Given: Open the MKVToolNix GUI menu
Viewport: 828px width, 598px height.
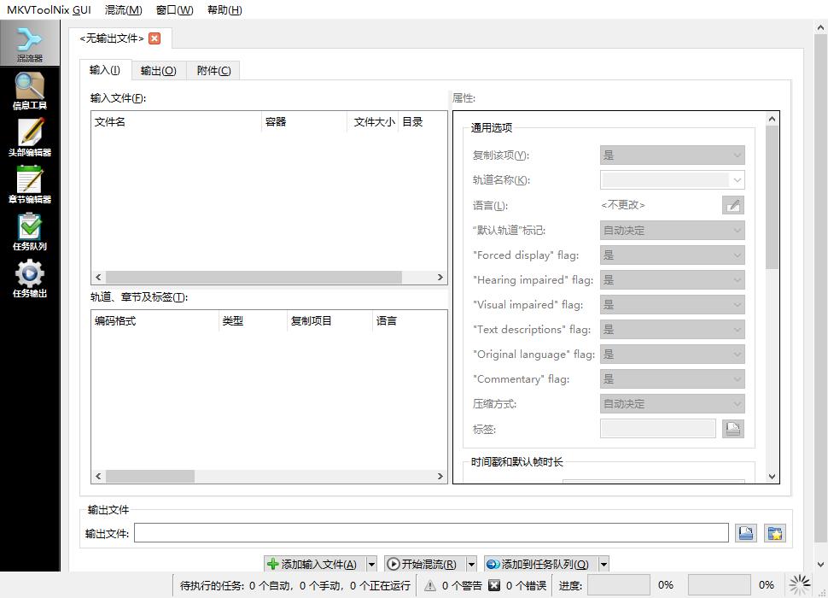Looking at the screenshot, I should click(49, 9).
